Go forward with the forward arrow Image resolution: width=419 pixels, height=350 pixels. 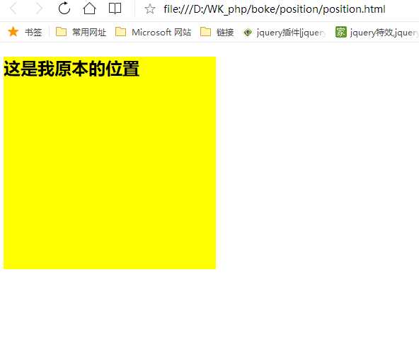tap(40, 9)
